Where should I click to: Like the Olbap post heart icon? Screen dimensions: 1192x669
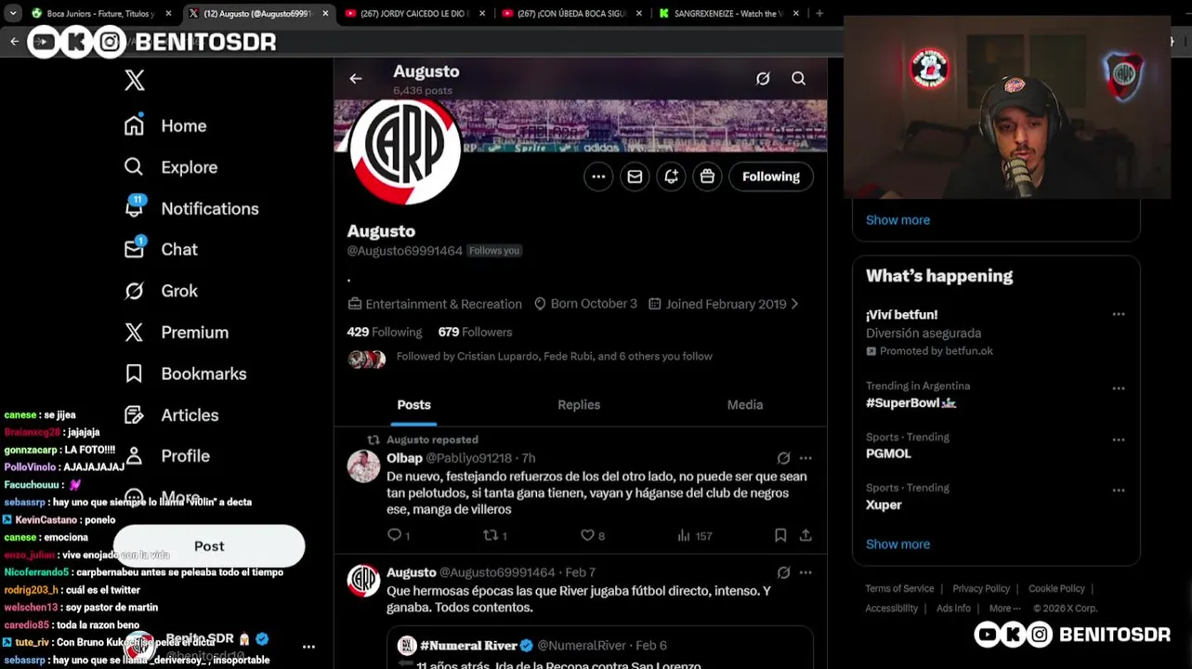pyautogui.click(x=588, y=535)
